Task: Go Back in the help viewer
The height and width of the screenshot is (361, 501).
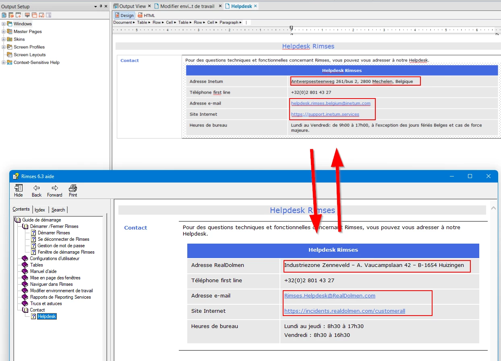Action: point(37,191)
